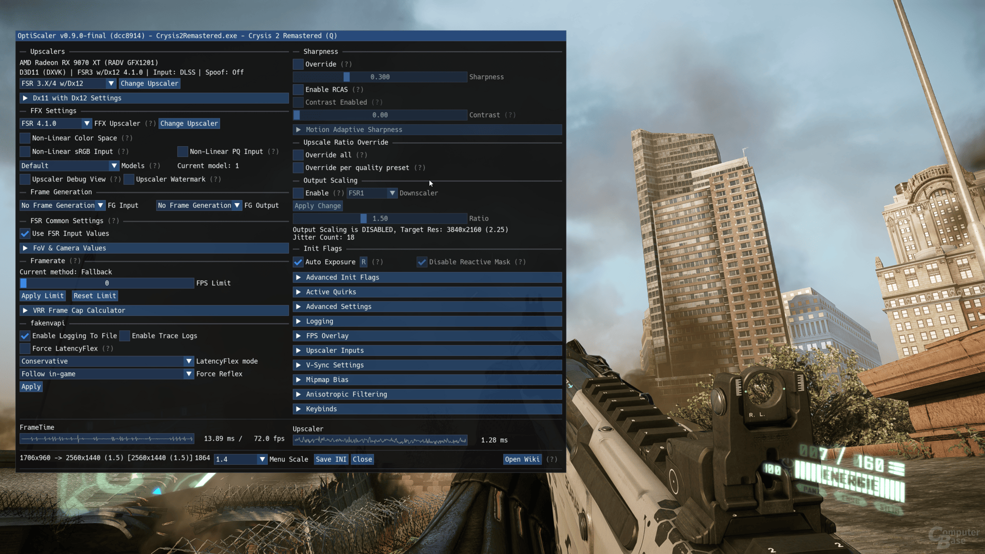Click the (?) hint next to Force LatencyFlex

point(108,349)
